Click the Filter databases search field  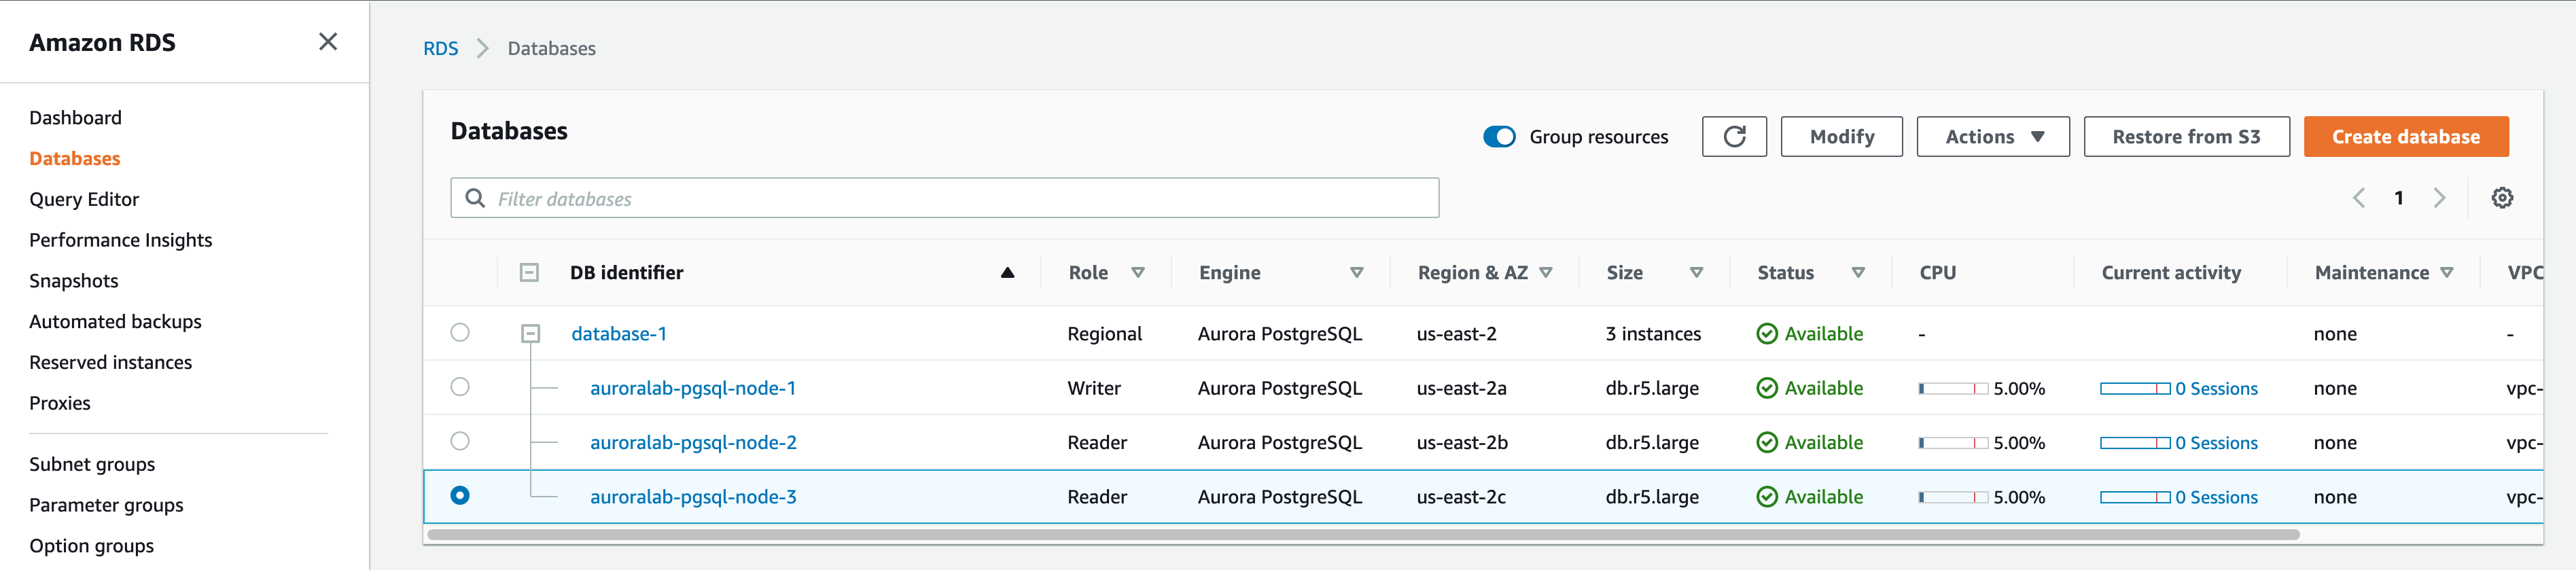coord(944,199)
